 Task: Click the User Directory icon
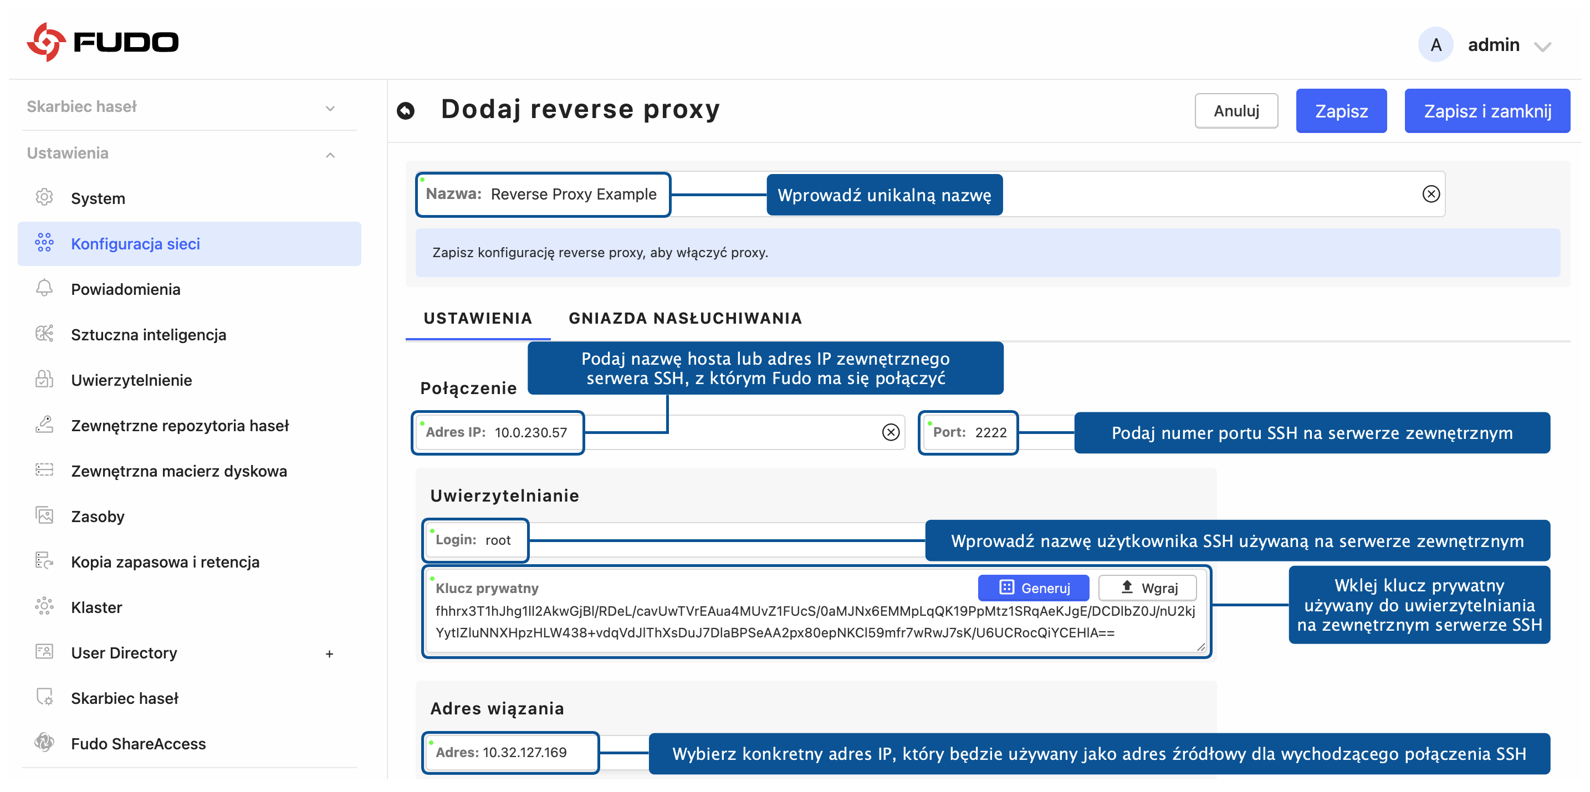click(x=44, y=652)
